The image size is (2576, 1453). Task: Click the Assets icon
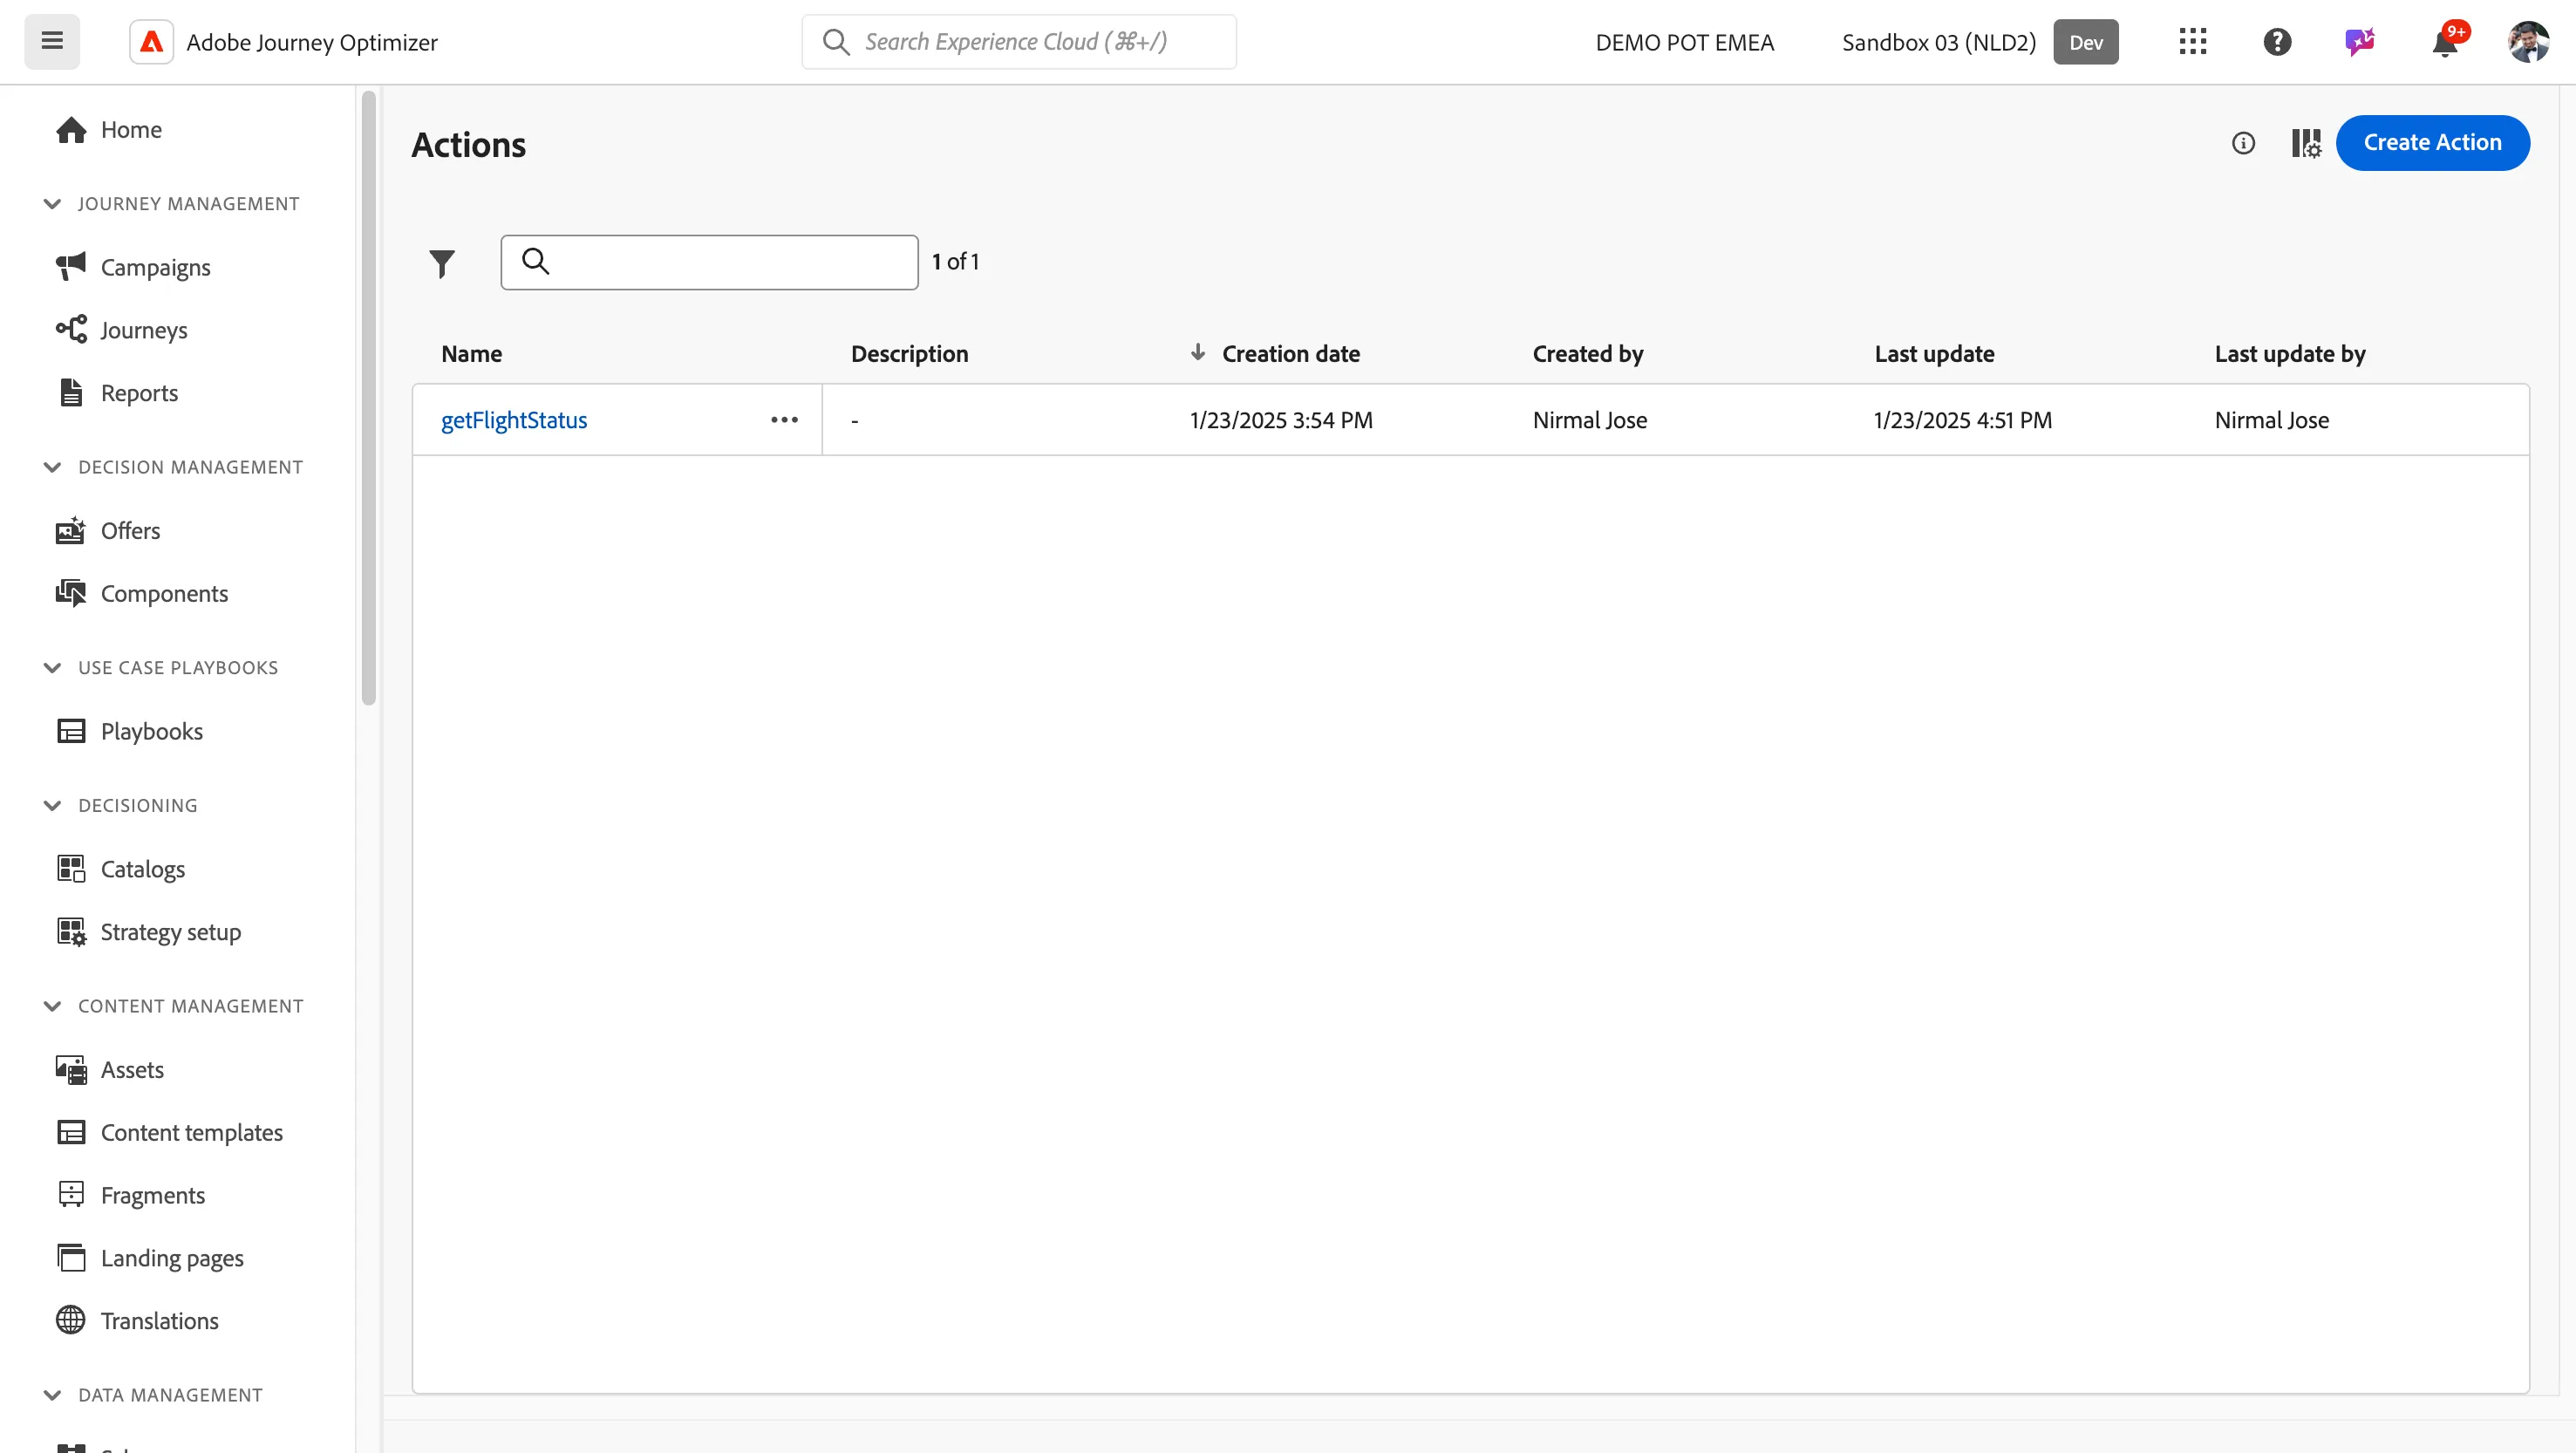tap(71, 1070)
